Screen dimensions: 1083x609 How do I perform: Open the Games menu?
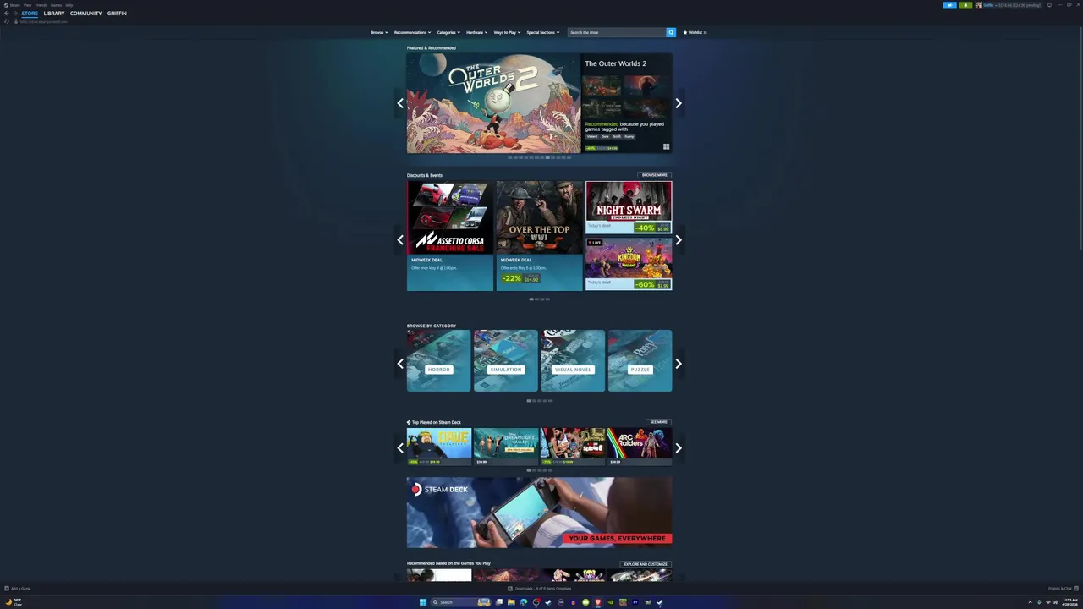tap(56, 5)
